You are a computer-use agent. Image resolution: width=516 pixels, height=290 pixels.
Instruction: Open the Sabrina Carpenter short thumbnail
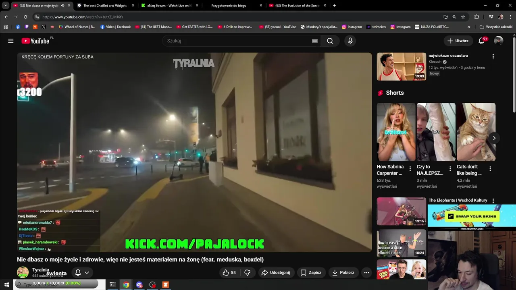pyautogui.click(x=396, y=132)
